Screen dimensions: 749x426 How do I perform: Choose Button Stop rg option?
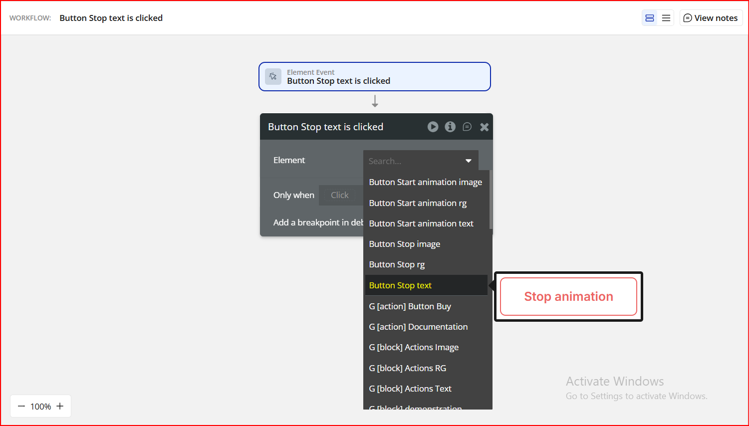click(x=427, y=264)
